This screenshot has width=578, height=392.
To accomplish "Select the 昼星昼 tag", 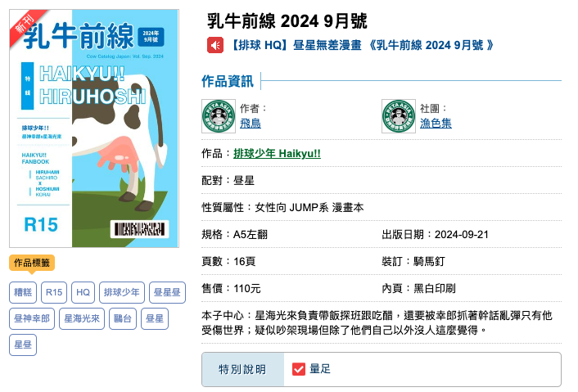I will tap(167, 292).
